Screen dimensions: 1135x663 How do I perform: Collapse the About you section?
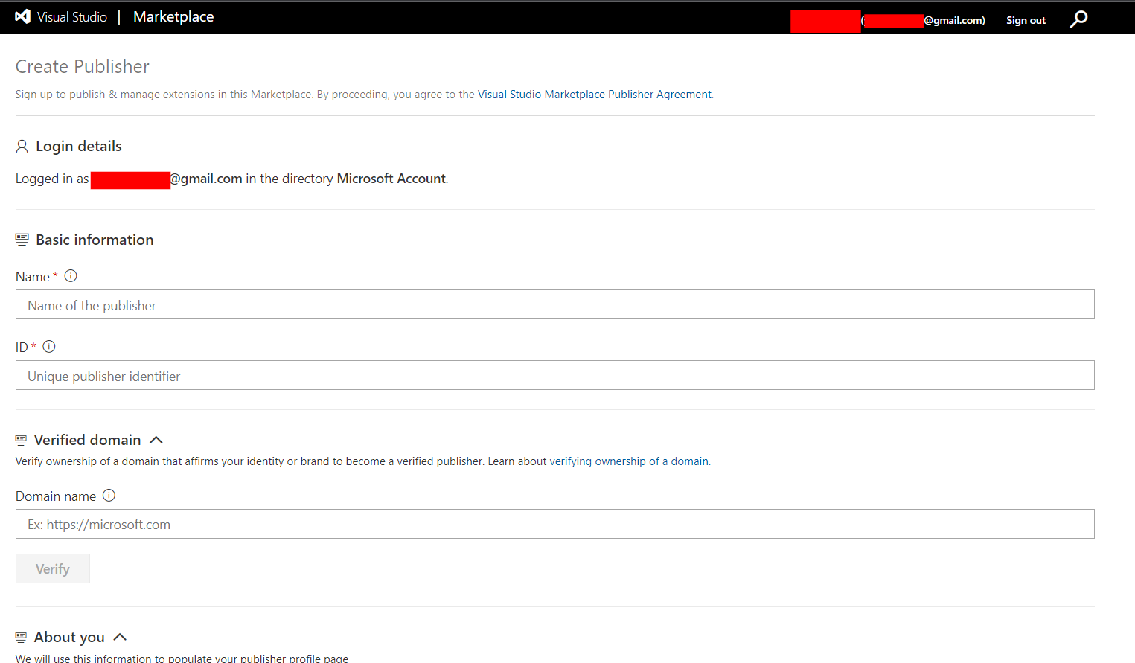point(120,637)
